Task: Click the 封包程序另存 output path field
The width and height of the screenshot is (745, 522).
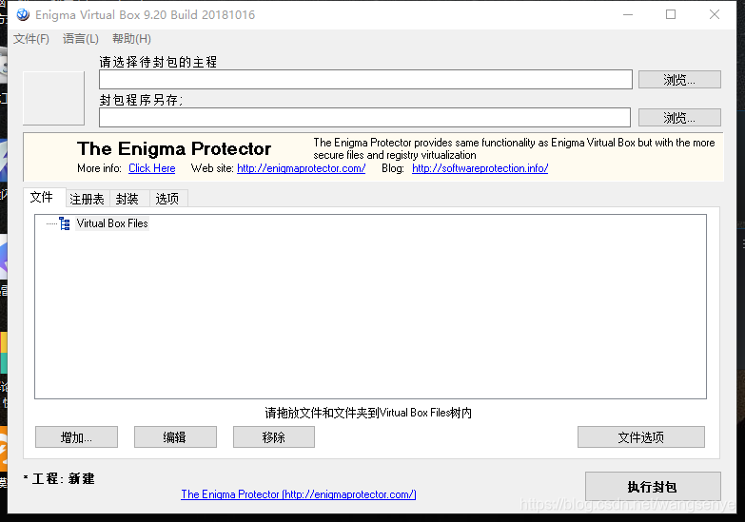Action: 364,117
